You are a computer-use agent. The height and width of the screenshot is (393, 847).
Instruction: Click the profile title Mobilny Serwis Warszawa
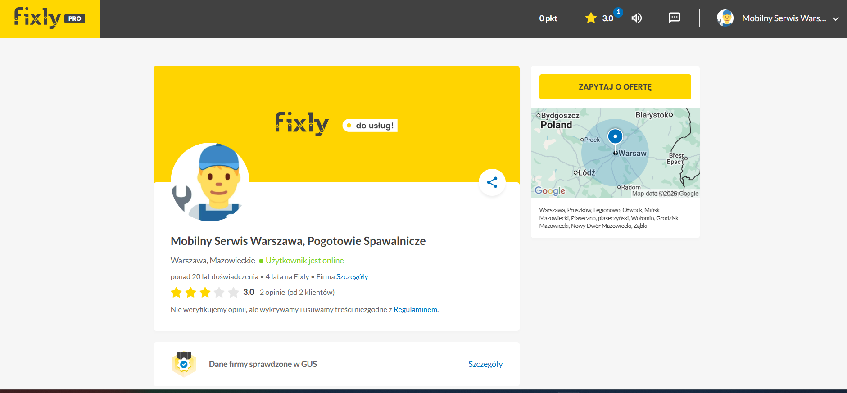pyautogui.click(x=298, y=241)
